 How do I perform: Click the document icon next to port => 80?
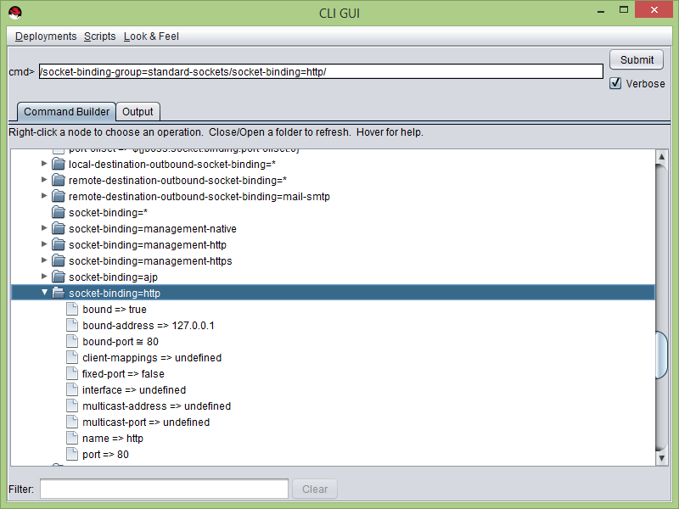(72, 454)
